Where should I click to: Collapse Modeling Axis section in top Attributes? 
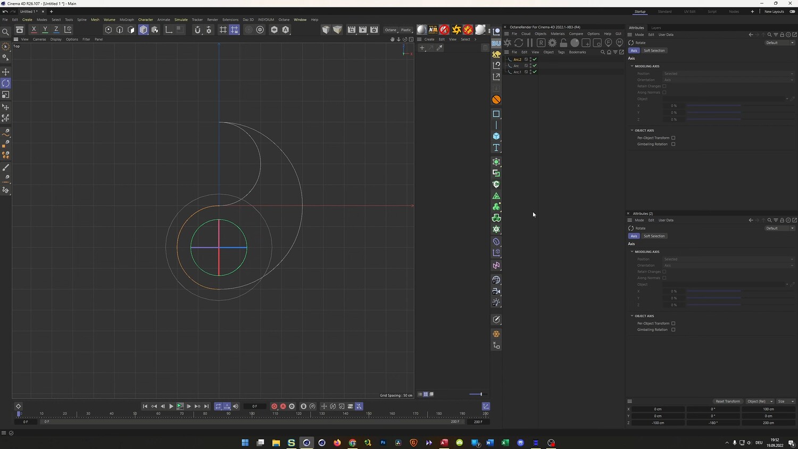pyautogui.click(x=632, y=66)
